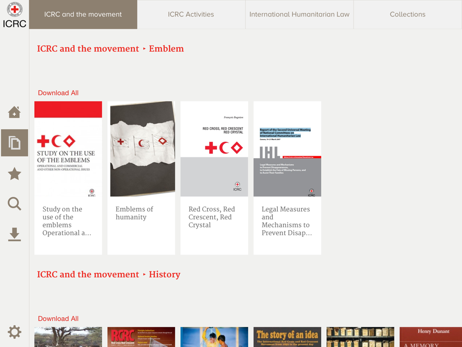Switch to the Collections tab
The height and width of the screenshot is (347, 462).
[407, 14]
